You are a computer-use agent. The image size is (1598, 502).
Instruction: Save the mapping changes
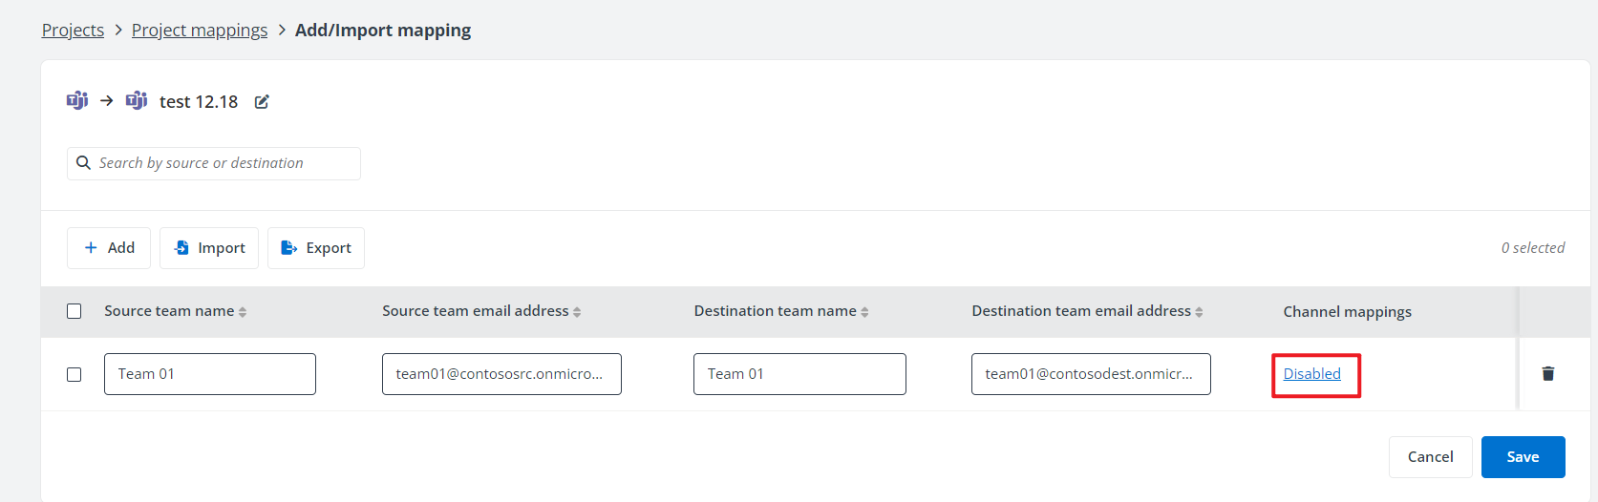click(1523, 457)
